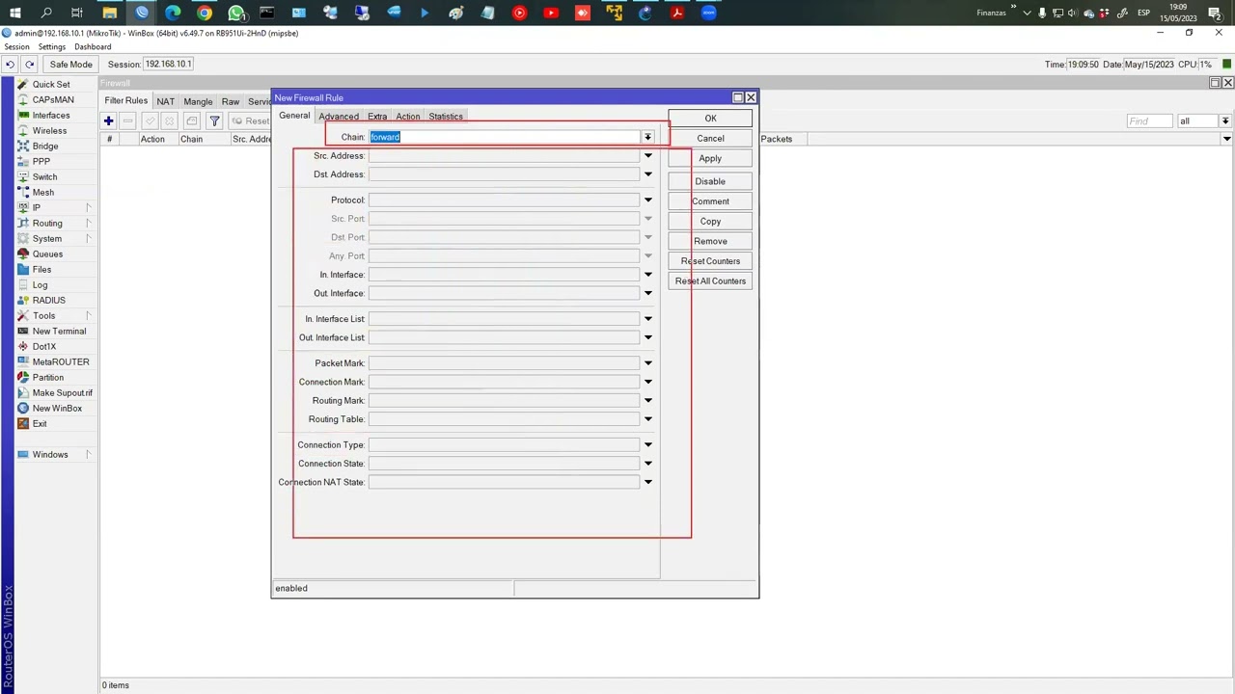Image resolution: width=1235 pixels, height=694 pixels.
Task: Click the Apply button
Action: click(x=710, y=158)
